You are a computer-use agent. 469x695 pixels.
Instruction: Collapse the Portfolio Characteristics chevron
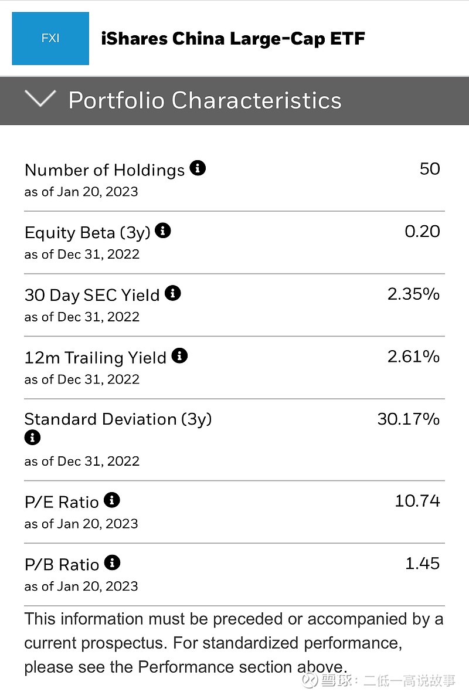point(41,99)
